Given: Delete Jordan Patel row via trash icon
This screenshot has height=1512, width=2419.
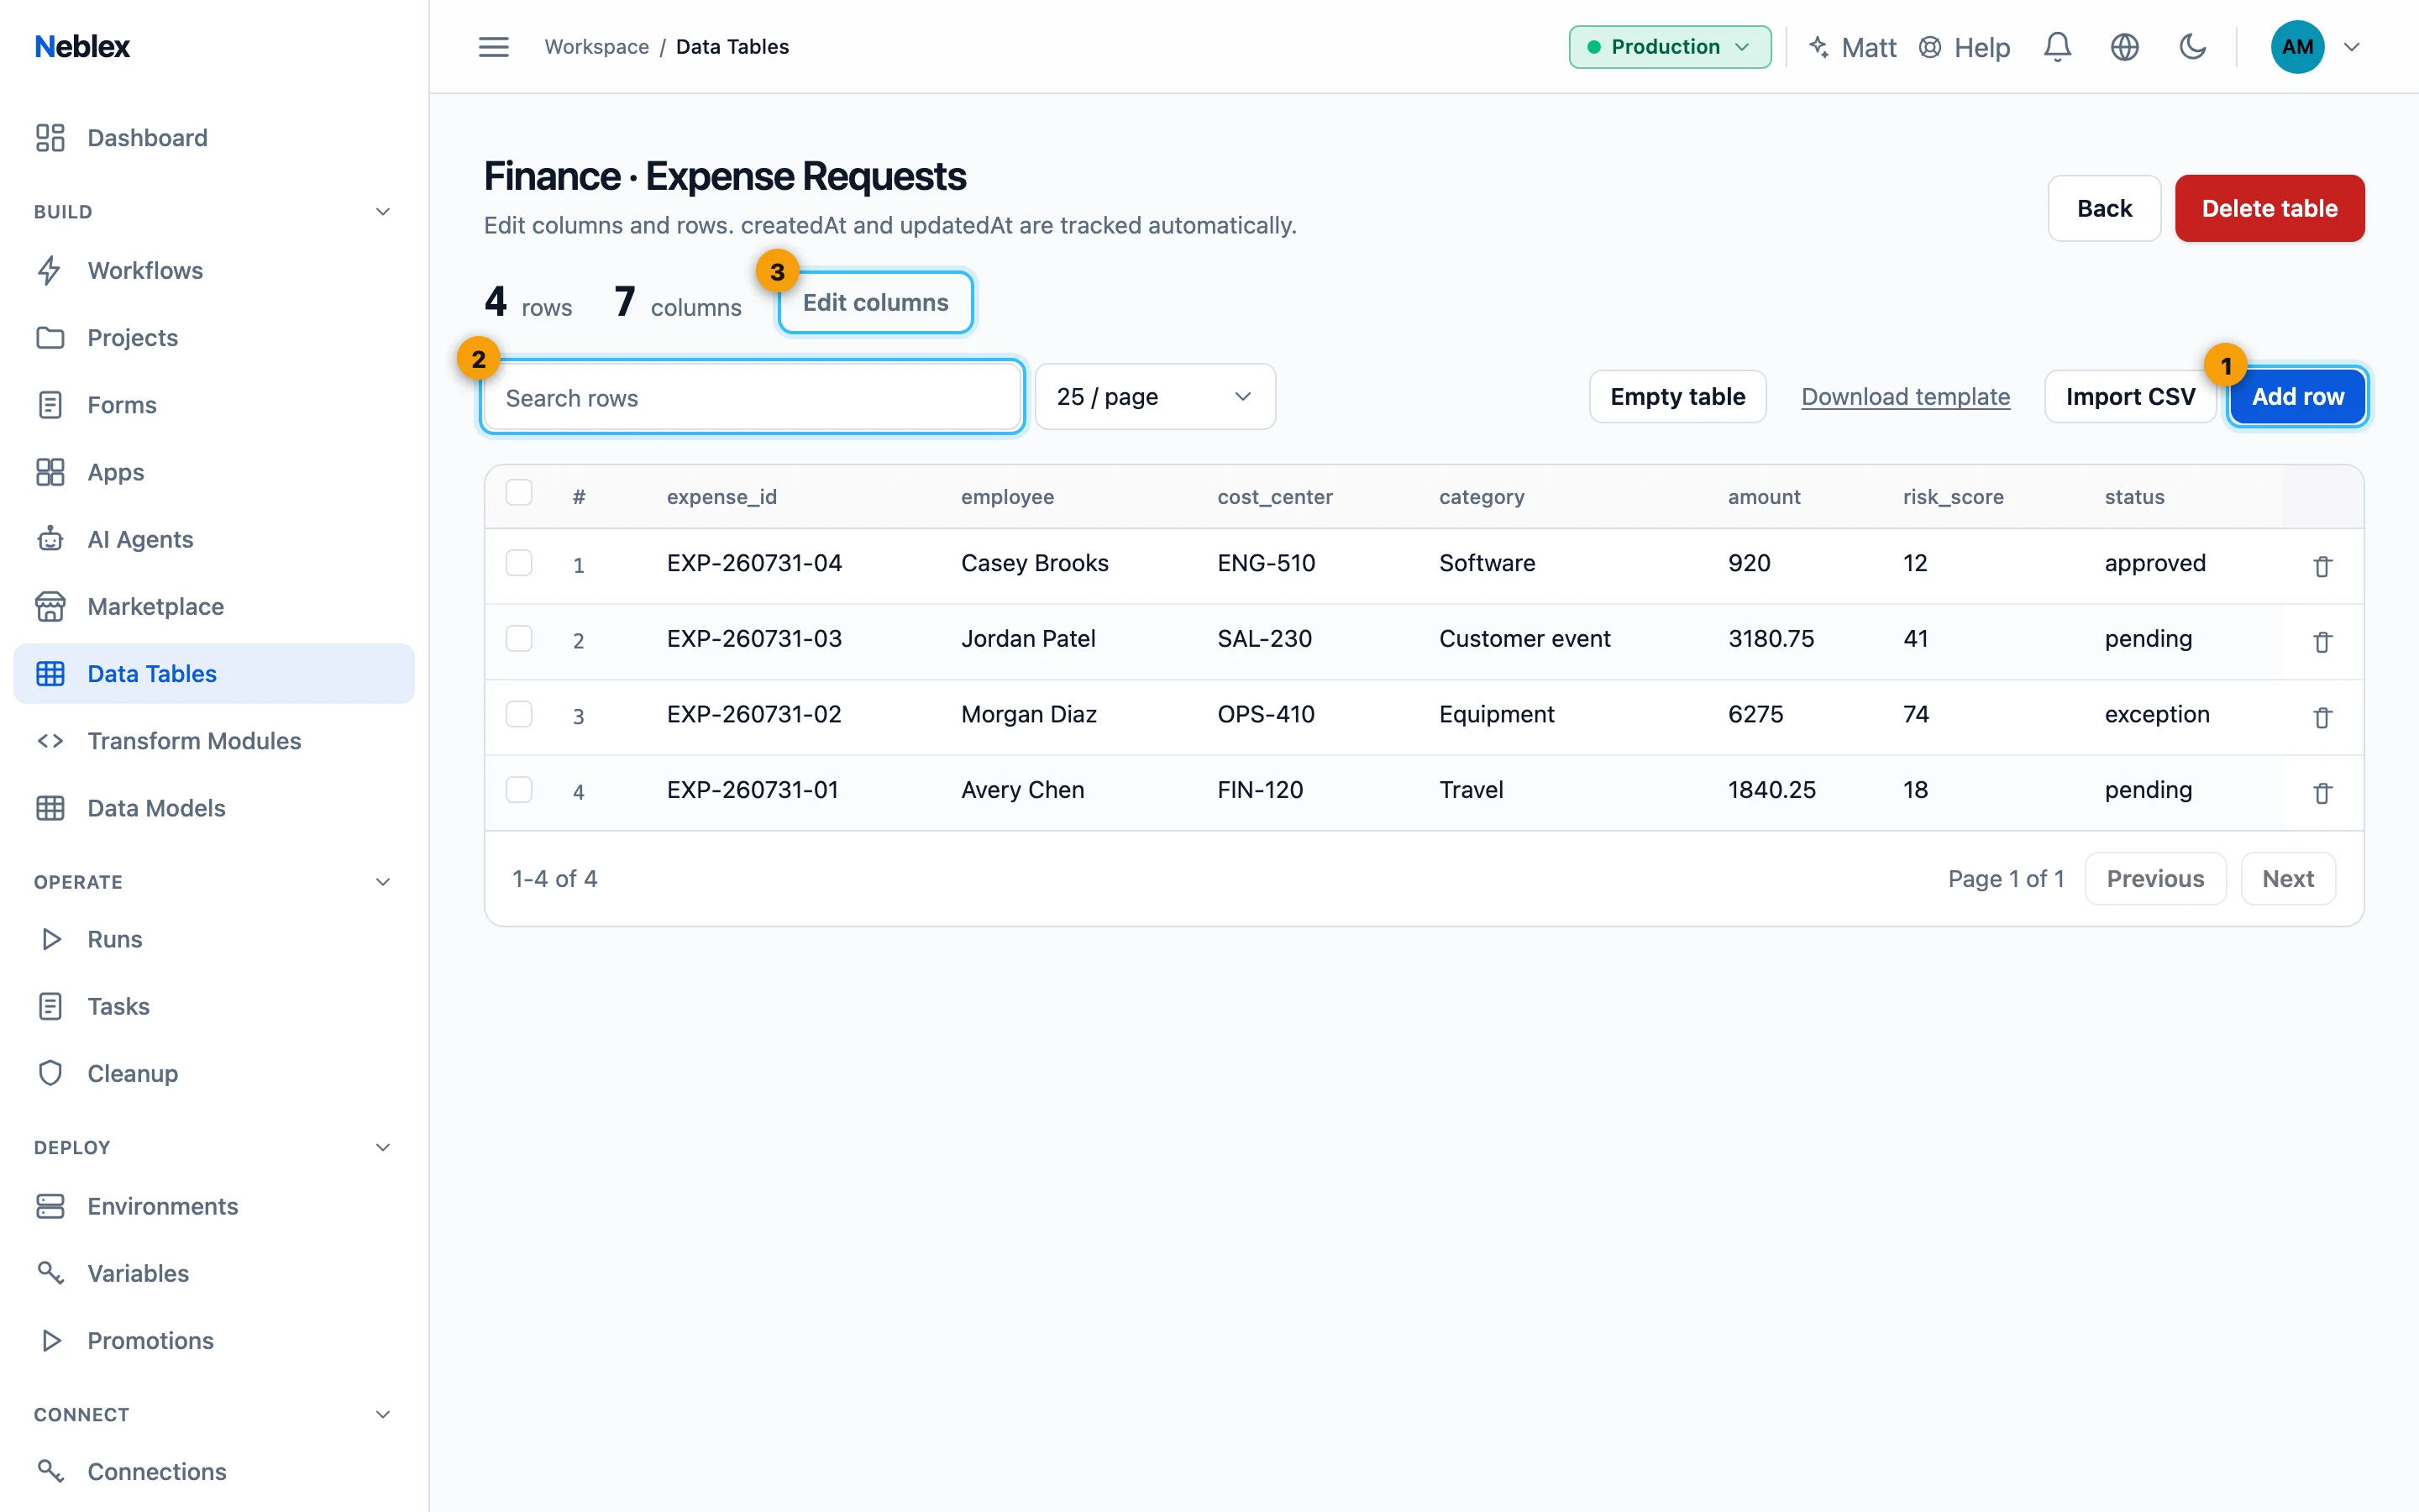Looking at the screenshot, I should (2322, 642).
